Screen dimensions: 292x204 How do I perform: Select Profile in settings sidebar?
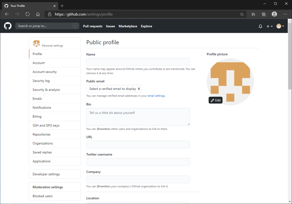(x=55, y=54)
